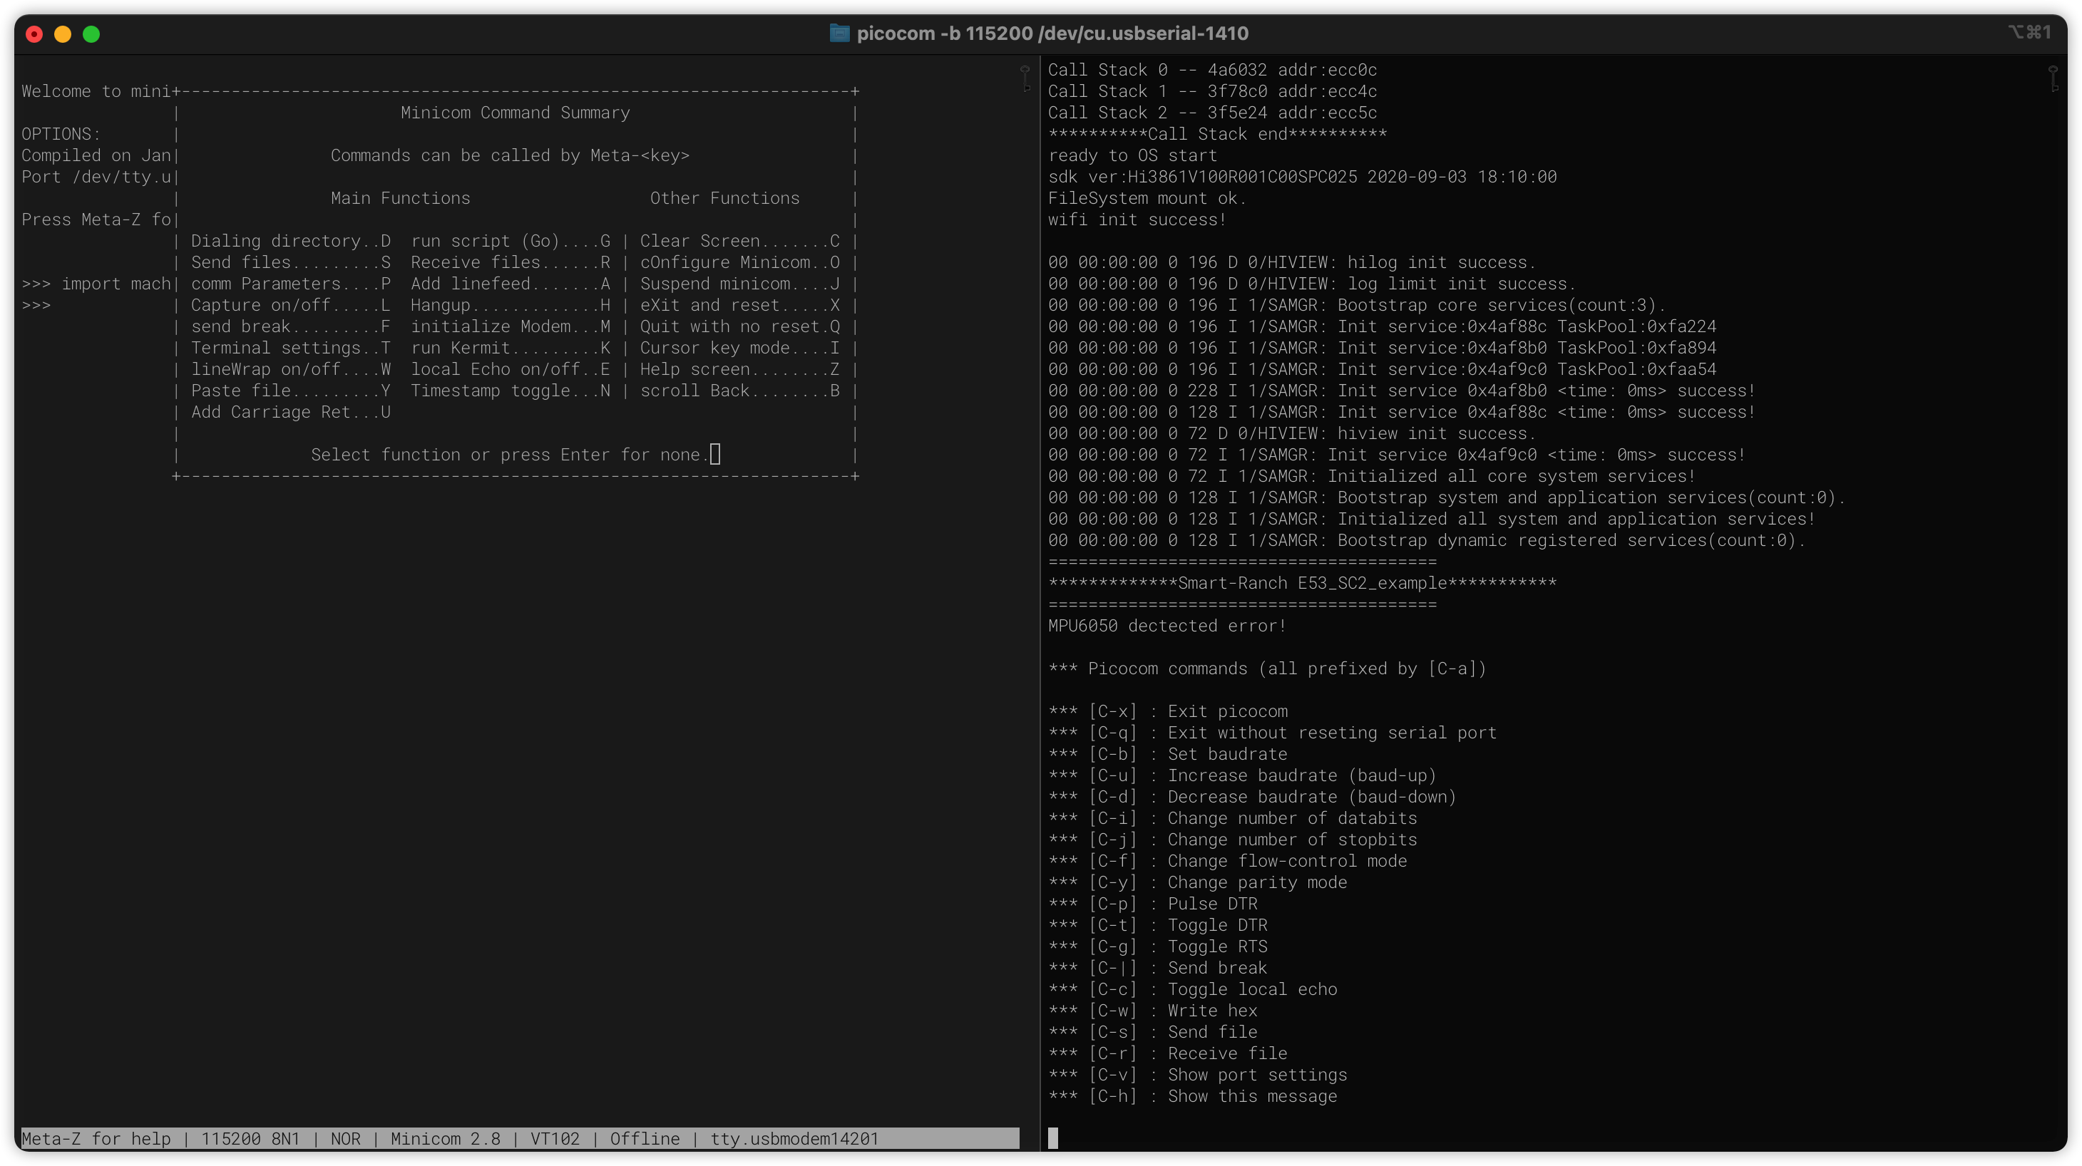Screen dimensions: 2082x1166
Task: Click the 'Paste file.........Y' entry
Action: pyautogui.click(x=291, y=391)
